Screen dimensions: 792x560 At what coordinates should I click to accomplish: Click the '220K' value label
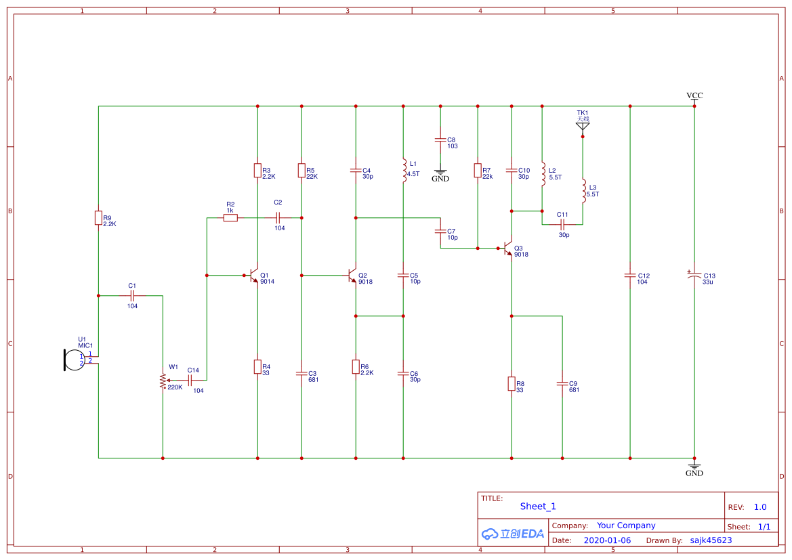coord(175,387)
